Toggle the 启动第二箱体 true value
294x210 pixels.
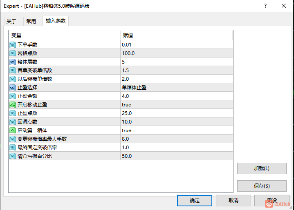(x=176, y=130)
